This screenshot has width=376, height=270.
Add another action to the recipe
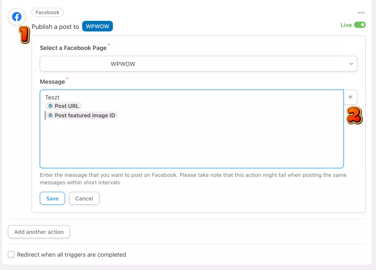click(39, 232)
